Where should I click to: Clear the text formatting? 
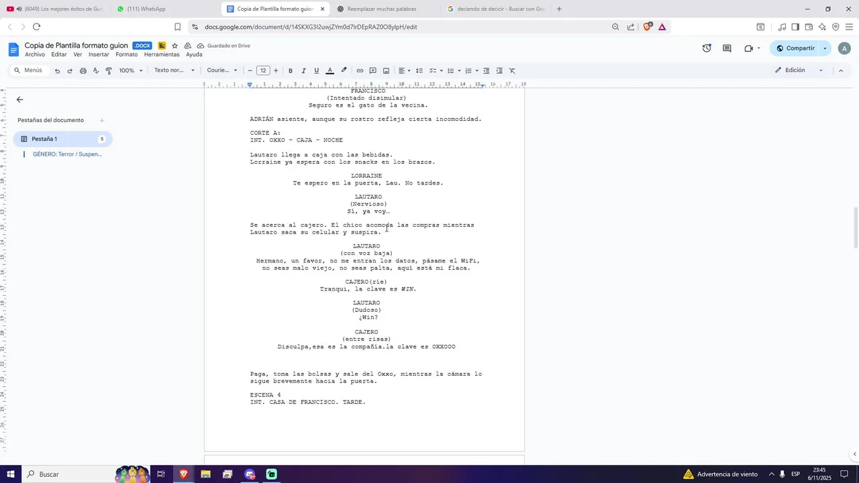[x=512, y=70]
